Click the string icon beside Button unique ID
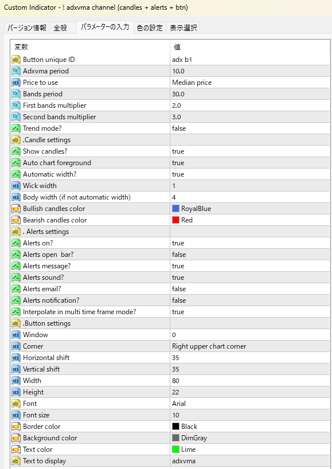332x469 pixels. tap(16, 60)
